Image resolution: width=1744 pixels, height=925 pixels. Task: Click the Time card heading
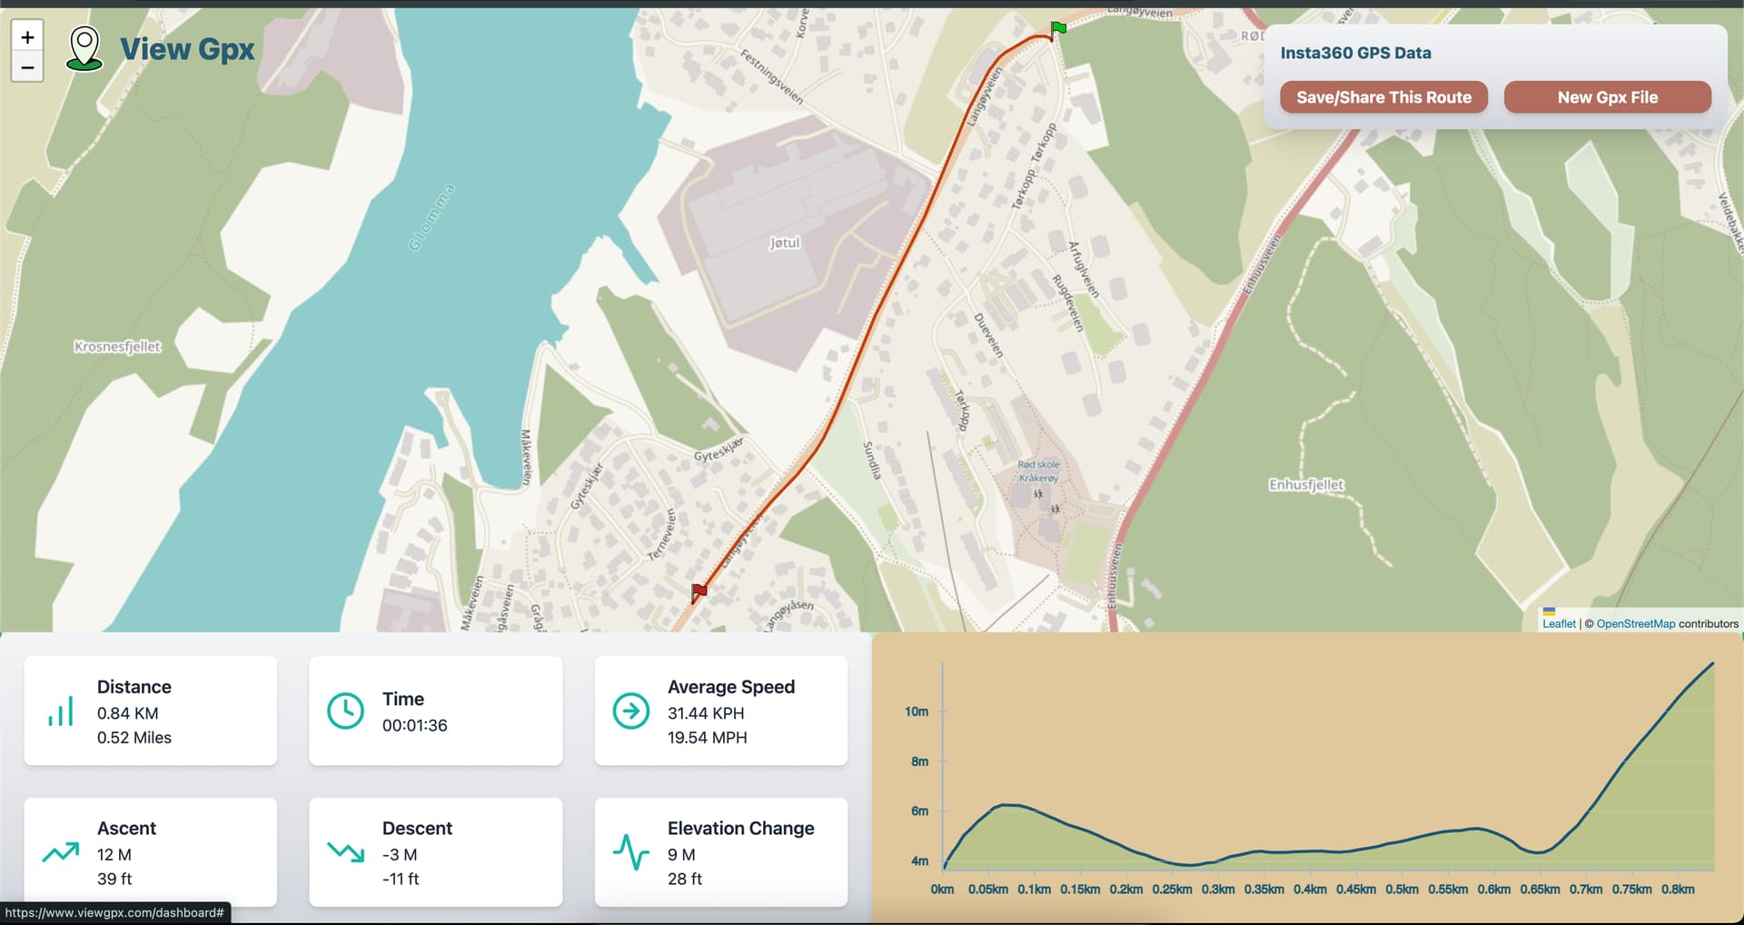(403, 699)
